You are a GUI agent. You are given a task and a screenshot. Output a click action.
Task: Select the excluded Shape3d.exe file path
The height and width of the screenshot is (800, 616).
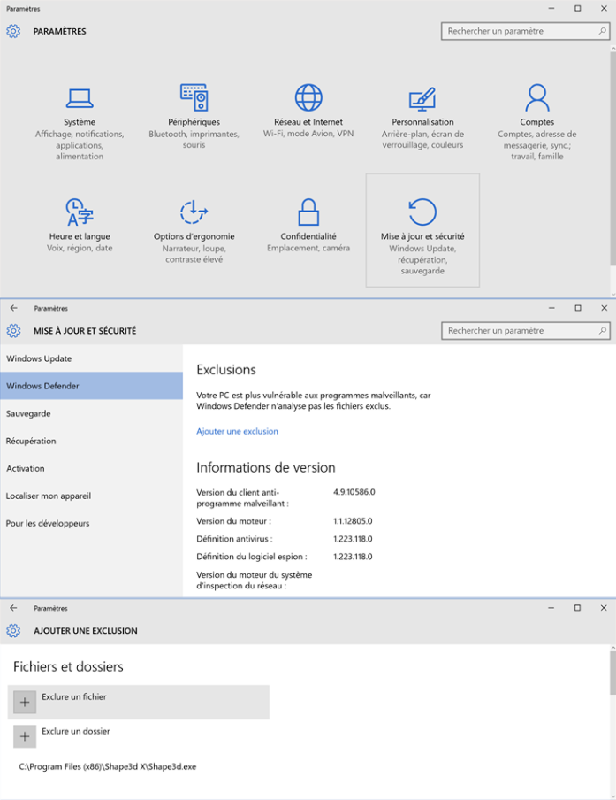point(108,767)
